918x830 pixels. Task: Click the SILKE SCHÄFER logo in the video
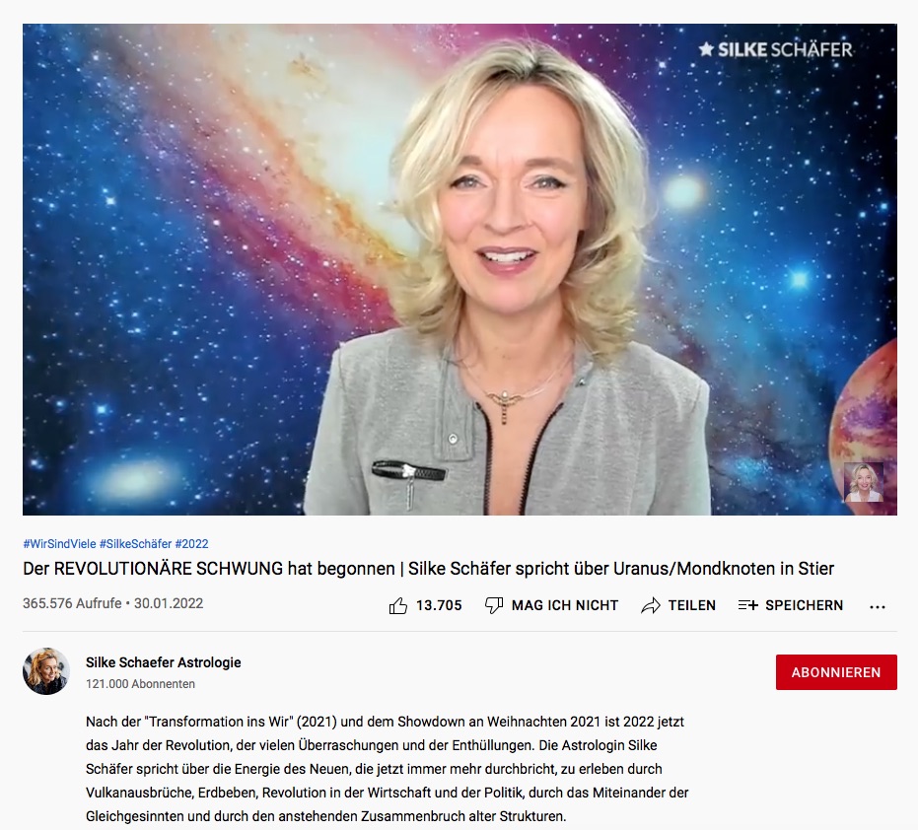click(775, 49)
